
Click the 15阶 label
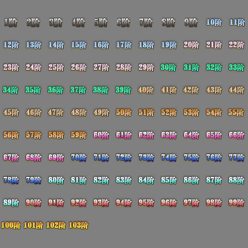click(x=78, y=45)
